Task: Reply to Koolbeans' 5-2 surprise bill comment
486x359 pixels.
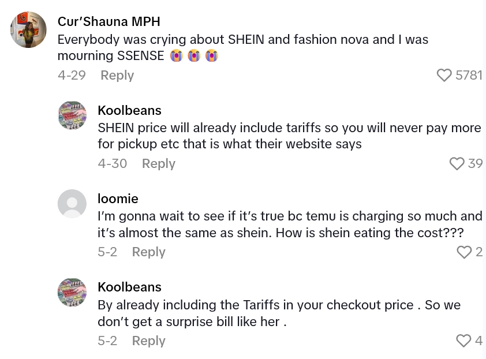Action: 148,341
